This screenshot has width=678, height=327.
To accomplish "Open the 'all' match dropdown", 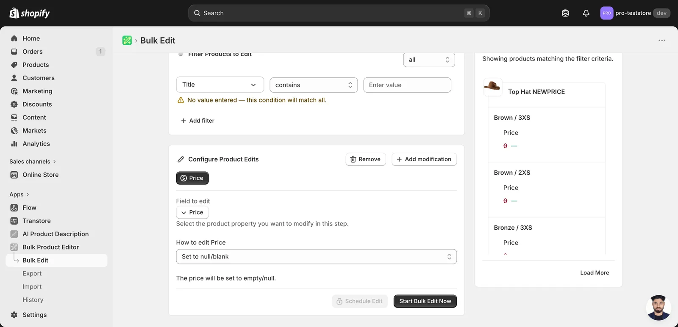I will [x=429, y=60].
